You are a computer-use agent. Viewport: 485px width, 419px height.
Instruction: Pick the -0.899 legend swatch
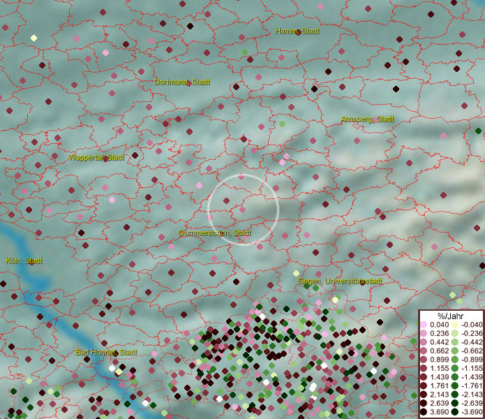click(455, 360)
